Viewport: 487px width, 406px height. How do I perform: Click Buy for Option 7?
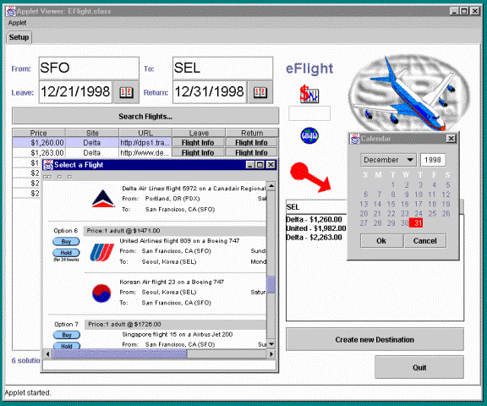tap(67, 335)
